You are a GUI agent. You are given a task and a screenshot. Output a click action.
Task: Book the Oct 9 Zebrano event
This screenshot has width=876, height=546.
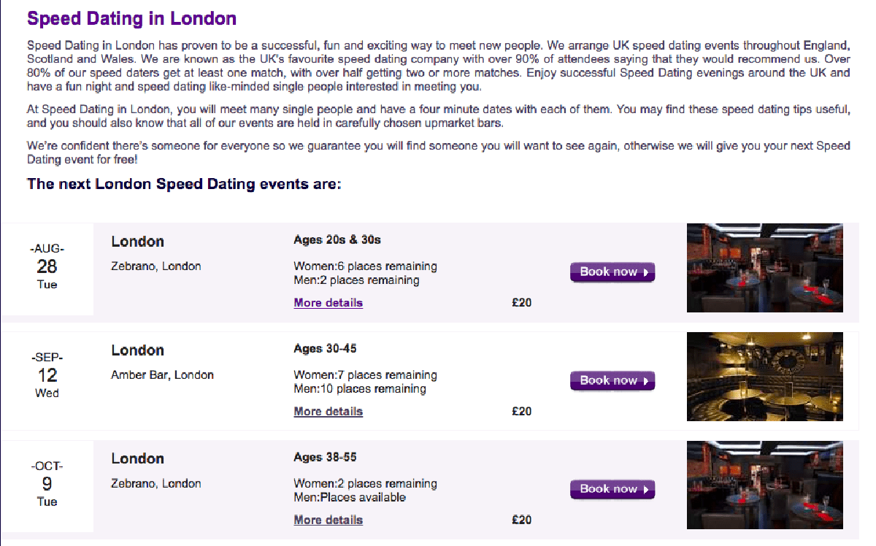612,489
